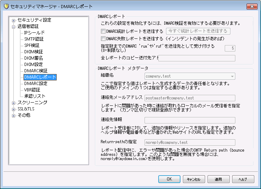The width and height of the screenshot is (261, 189).
Task: Select SPF検証 in the tree
Action: (32, 45)
